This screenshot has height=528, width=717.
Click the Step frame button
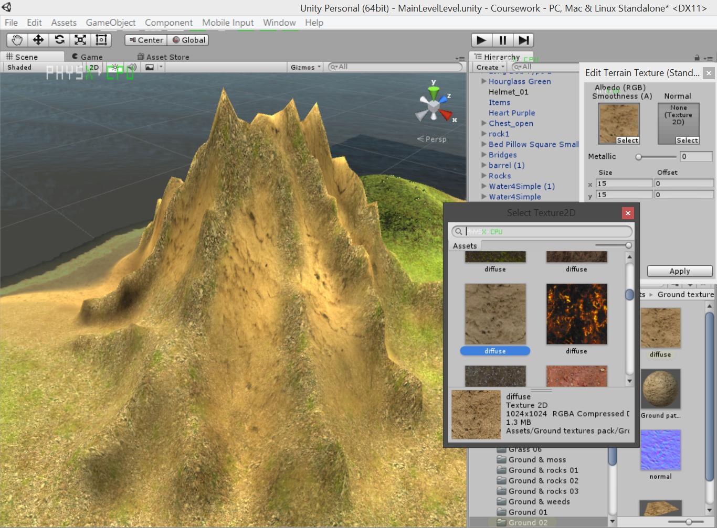point(523,40)
